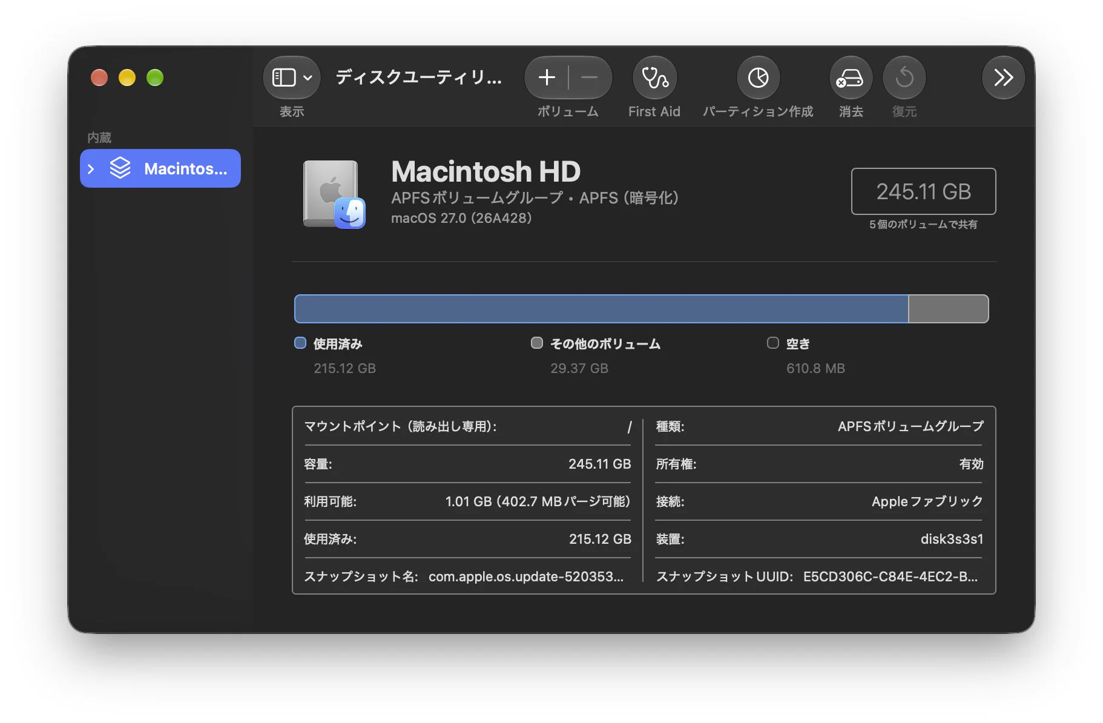This screenshot has width=1103, height=723.
Task: Click the blue used-space bar segment
Action: [601, 309]
